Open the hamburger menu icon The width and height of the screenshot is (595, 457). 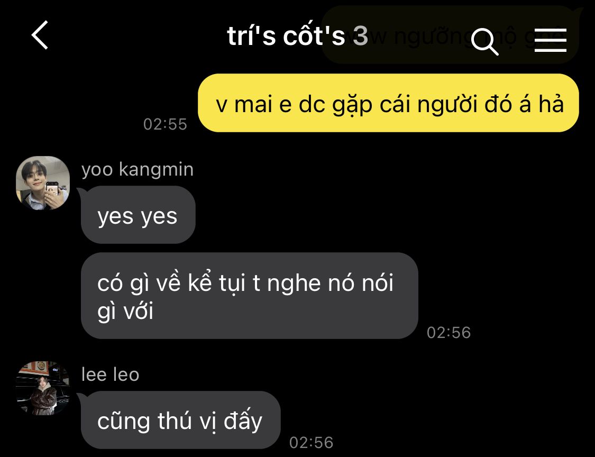[x=550, y=40]
